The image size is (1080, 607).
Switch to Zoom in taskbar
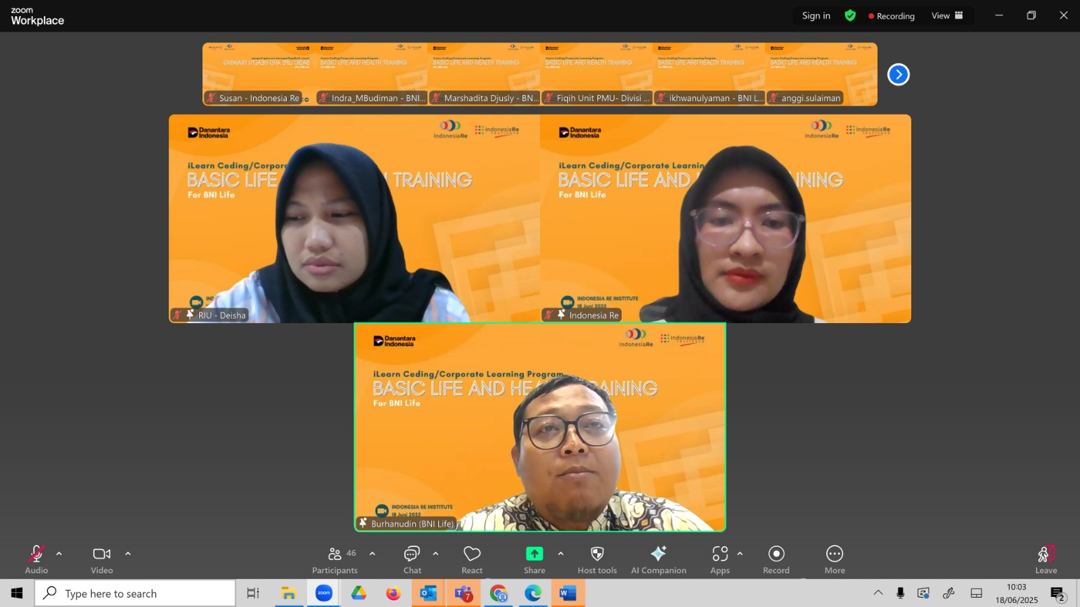tap(324, 594)
